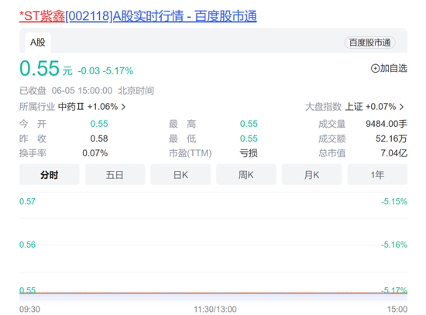
Task: Switch to the 周K chart tab
Action: [246, 175]
